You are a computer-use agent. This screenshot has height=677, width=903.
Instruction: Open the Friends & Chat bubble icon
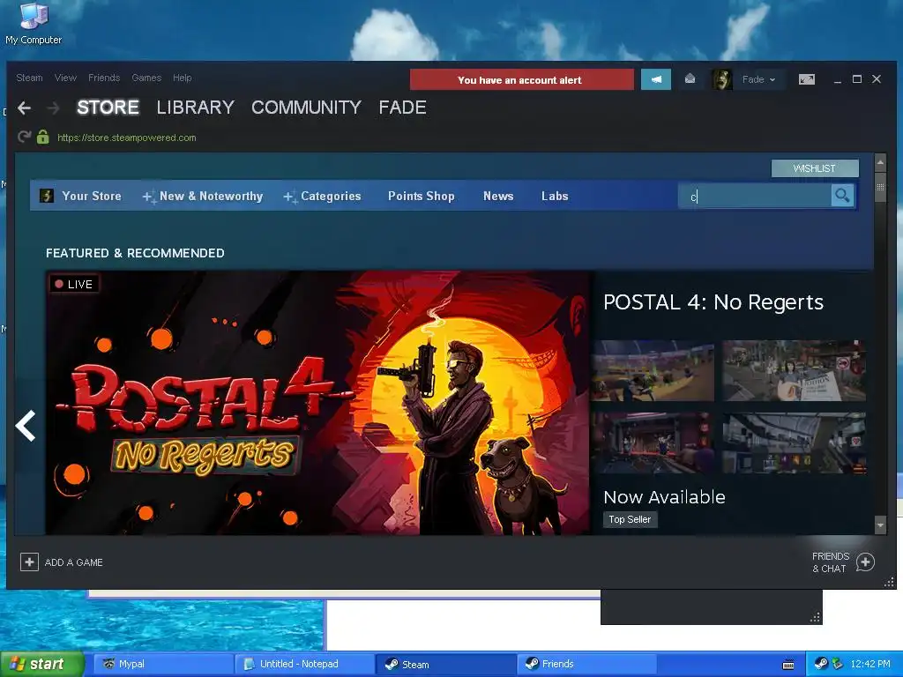[x=865, y=562]
